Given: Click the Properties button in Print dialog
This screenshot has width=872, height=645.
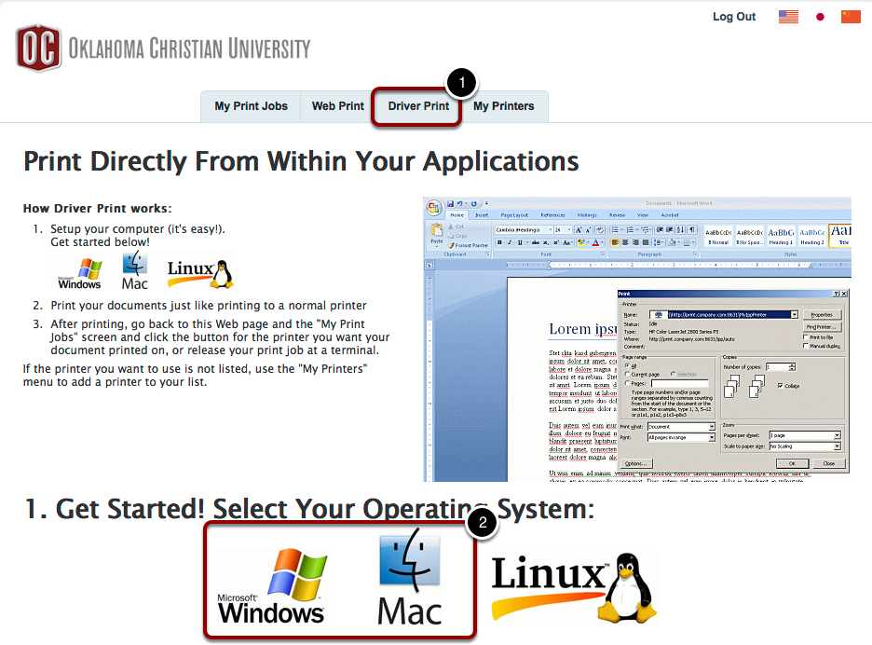Looking at the screenshot, I should point(822,314).
